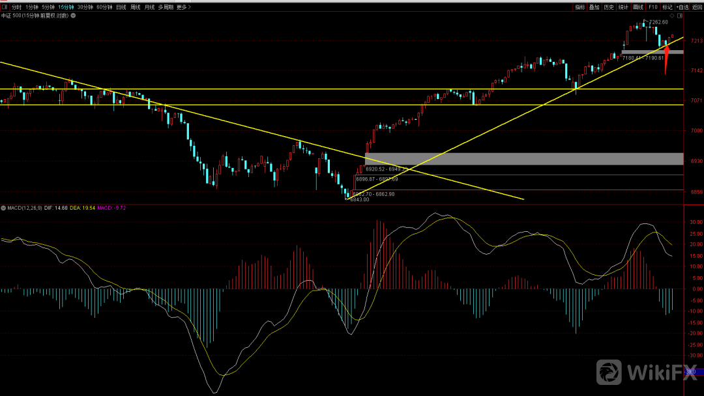This screenshot has width=704, height=396.
Task: Expand the 中证500 title dropdown arrow
Action: coord(72,15)
